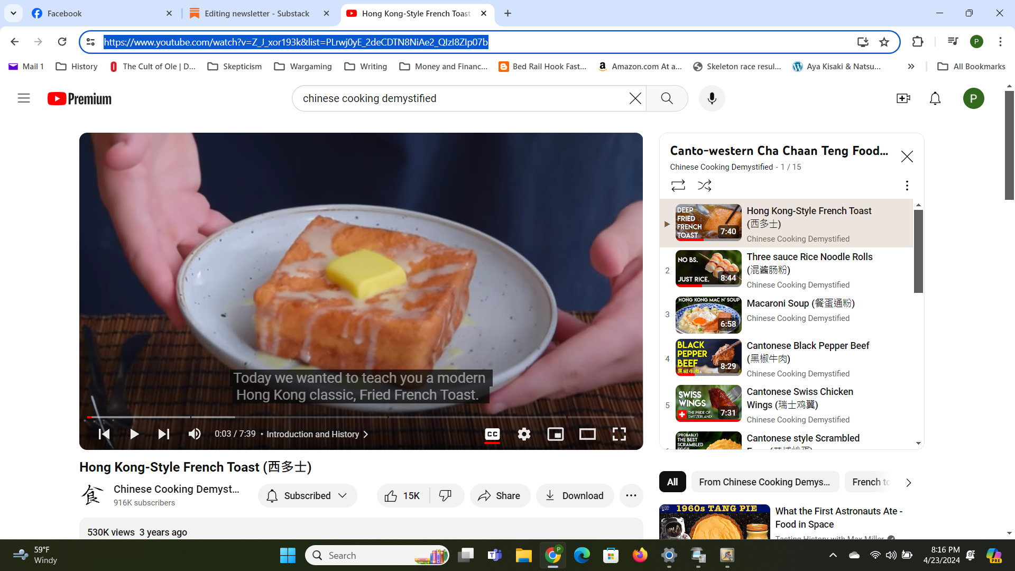Toggle loop playlist
This screenshot has width=1015, height=571.
click(678, 186)
